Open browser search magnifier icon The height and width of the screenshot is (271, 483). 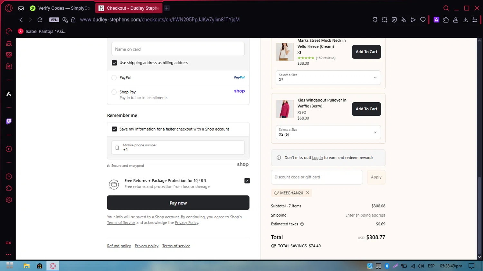[x=446, y=8]
